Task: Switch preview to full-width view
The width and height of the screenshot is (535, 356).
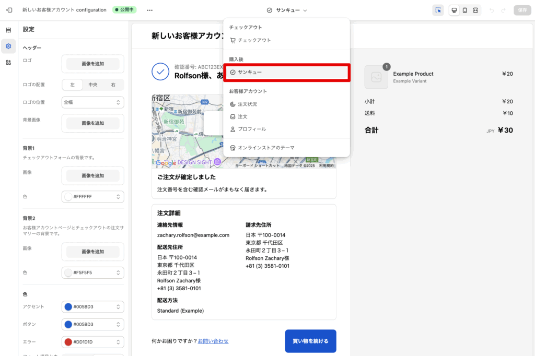Action: pyautogui.click(x=475, y=10)
